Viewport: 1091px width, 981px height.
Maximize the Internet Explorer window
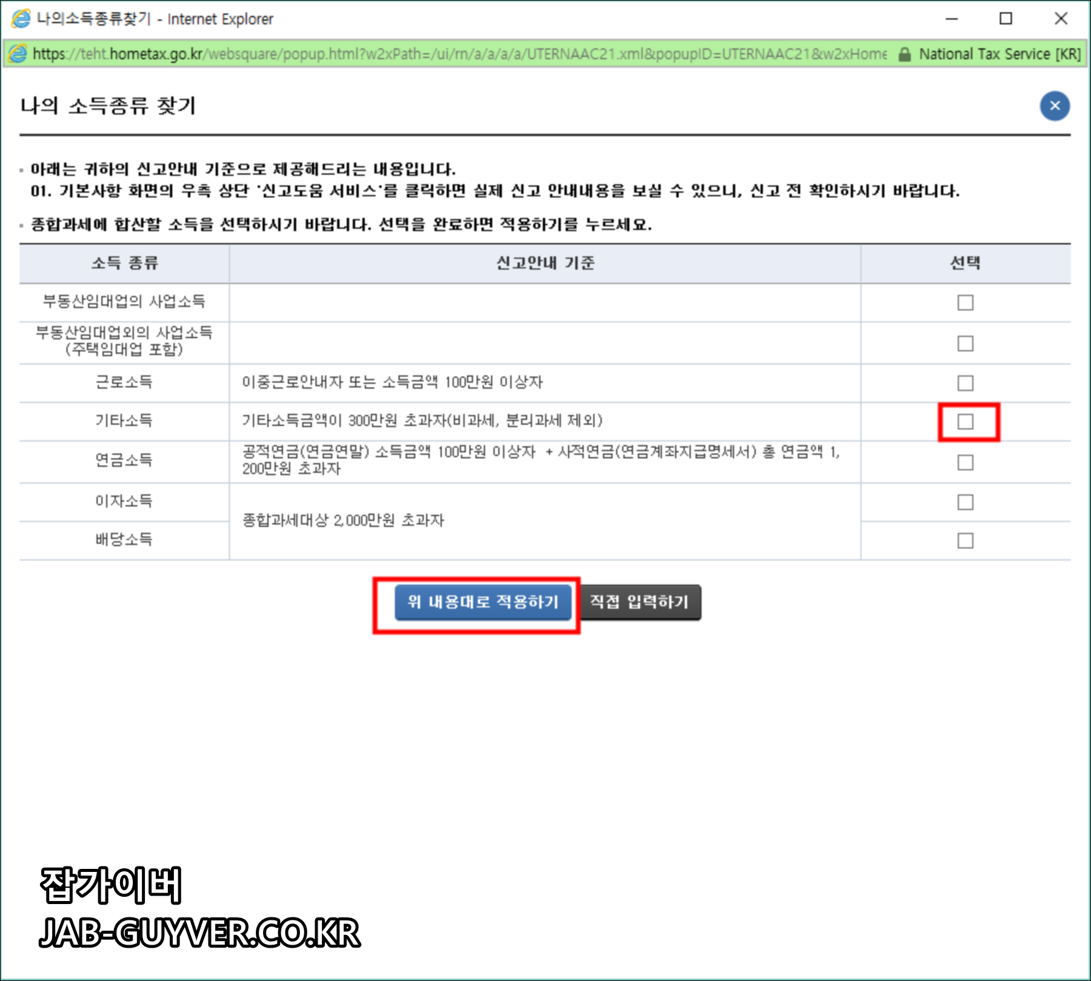tap(1006, 19)
